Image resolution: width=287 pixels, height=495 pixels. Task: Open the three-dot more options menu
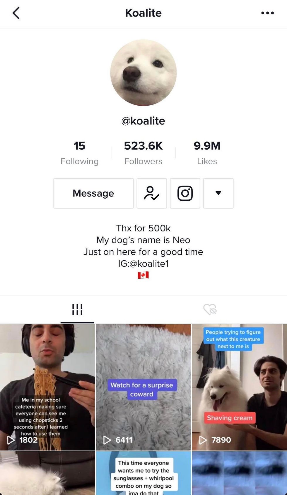pyautogui.click(x=267, y=13)
